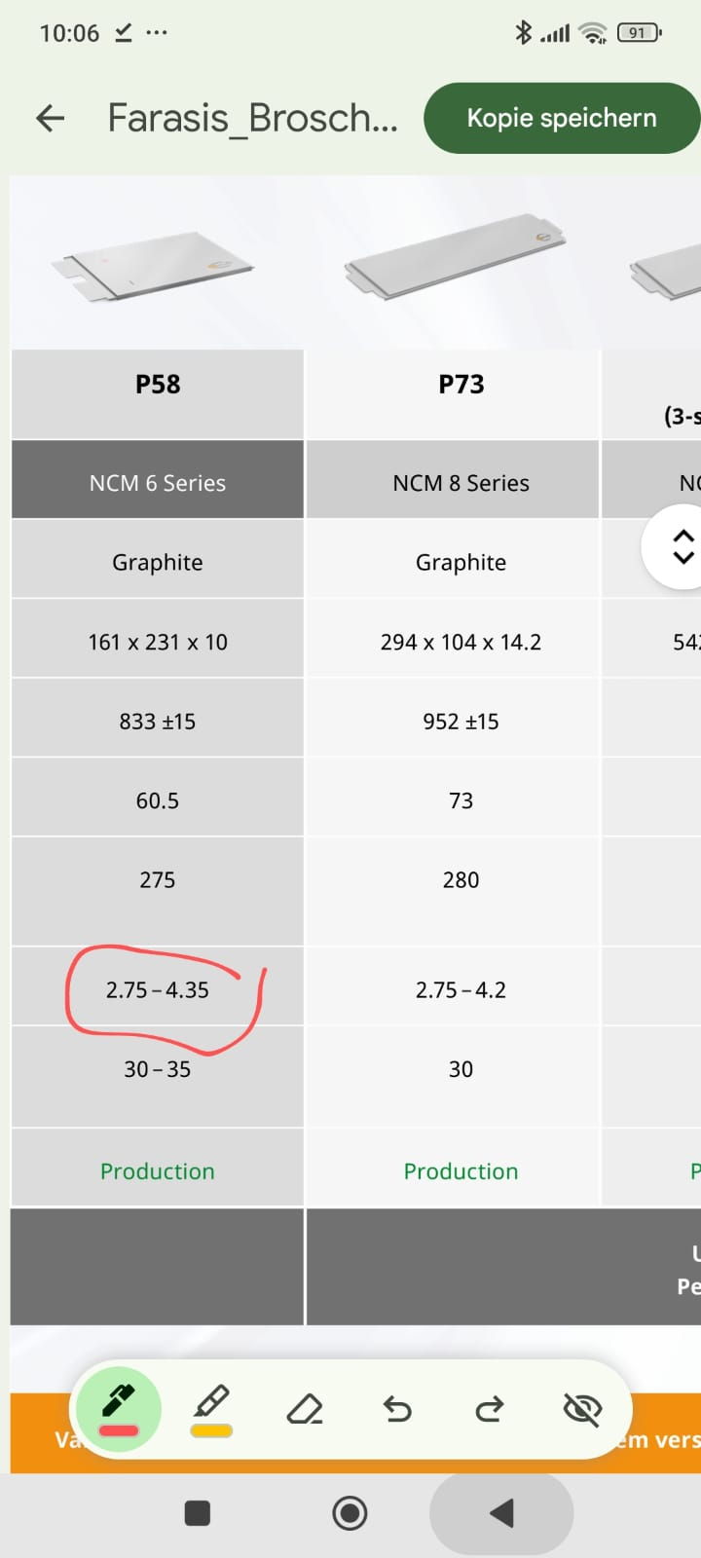Image resolution: width=701 pixels, height=1558 pixels.
Task: Tap the page scroll up/down chevron handle
Action: coord(683,547)
